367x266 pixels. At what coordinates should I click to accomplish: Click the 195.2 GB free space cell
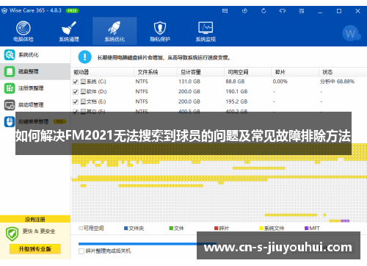[x=236, y=101]
